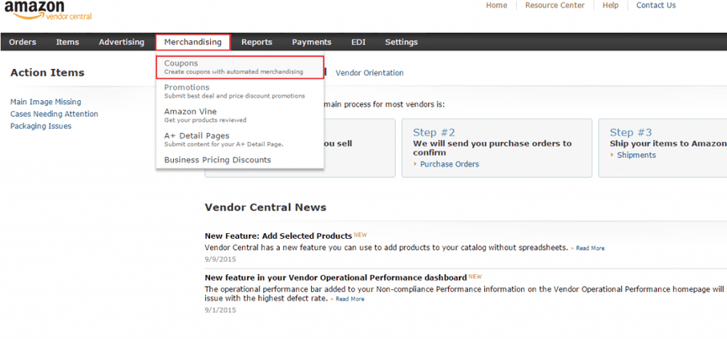Click the 9/1/2015 news date

219,310
